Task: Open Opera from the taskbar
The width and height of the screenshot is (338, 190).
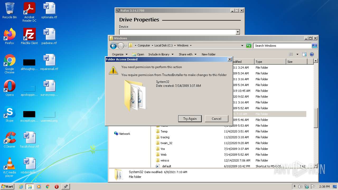Action: 57,187
